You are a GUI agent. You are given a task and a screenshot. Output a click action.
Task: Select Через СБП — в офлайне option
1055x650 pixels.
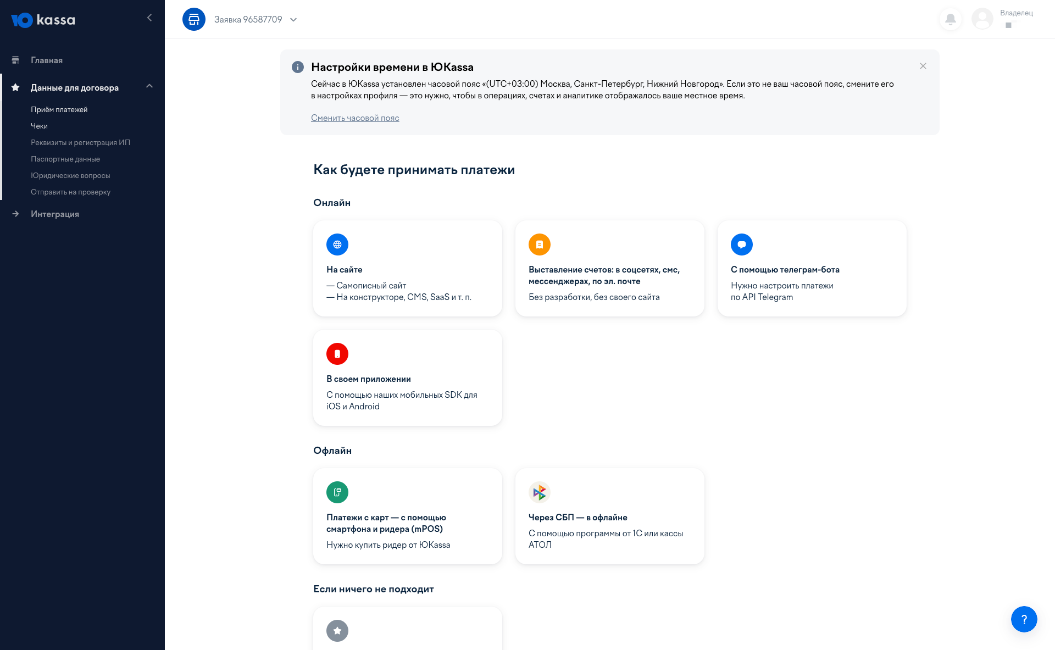(x=610, y=516)
